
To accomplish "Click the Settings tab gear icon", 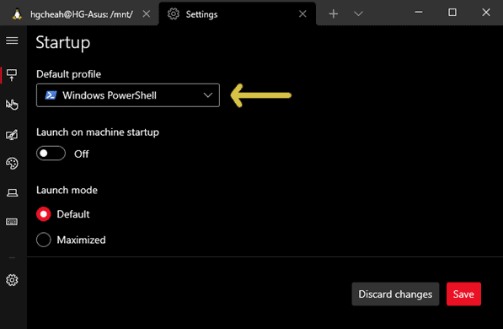I will pos(174,13).
